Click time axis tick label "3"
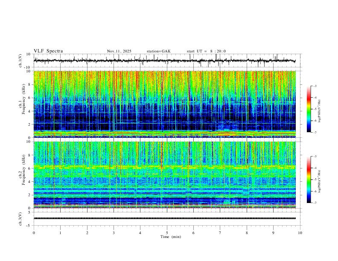338x261 pixels. (x=114, y=233)
